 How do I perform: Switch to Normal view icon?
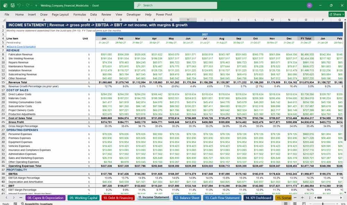286,204
